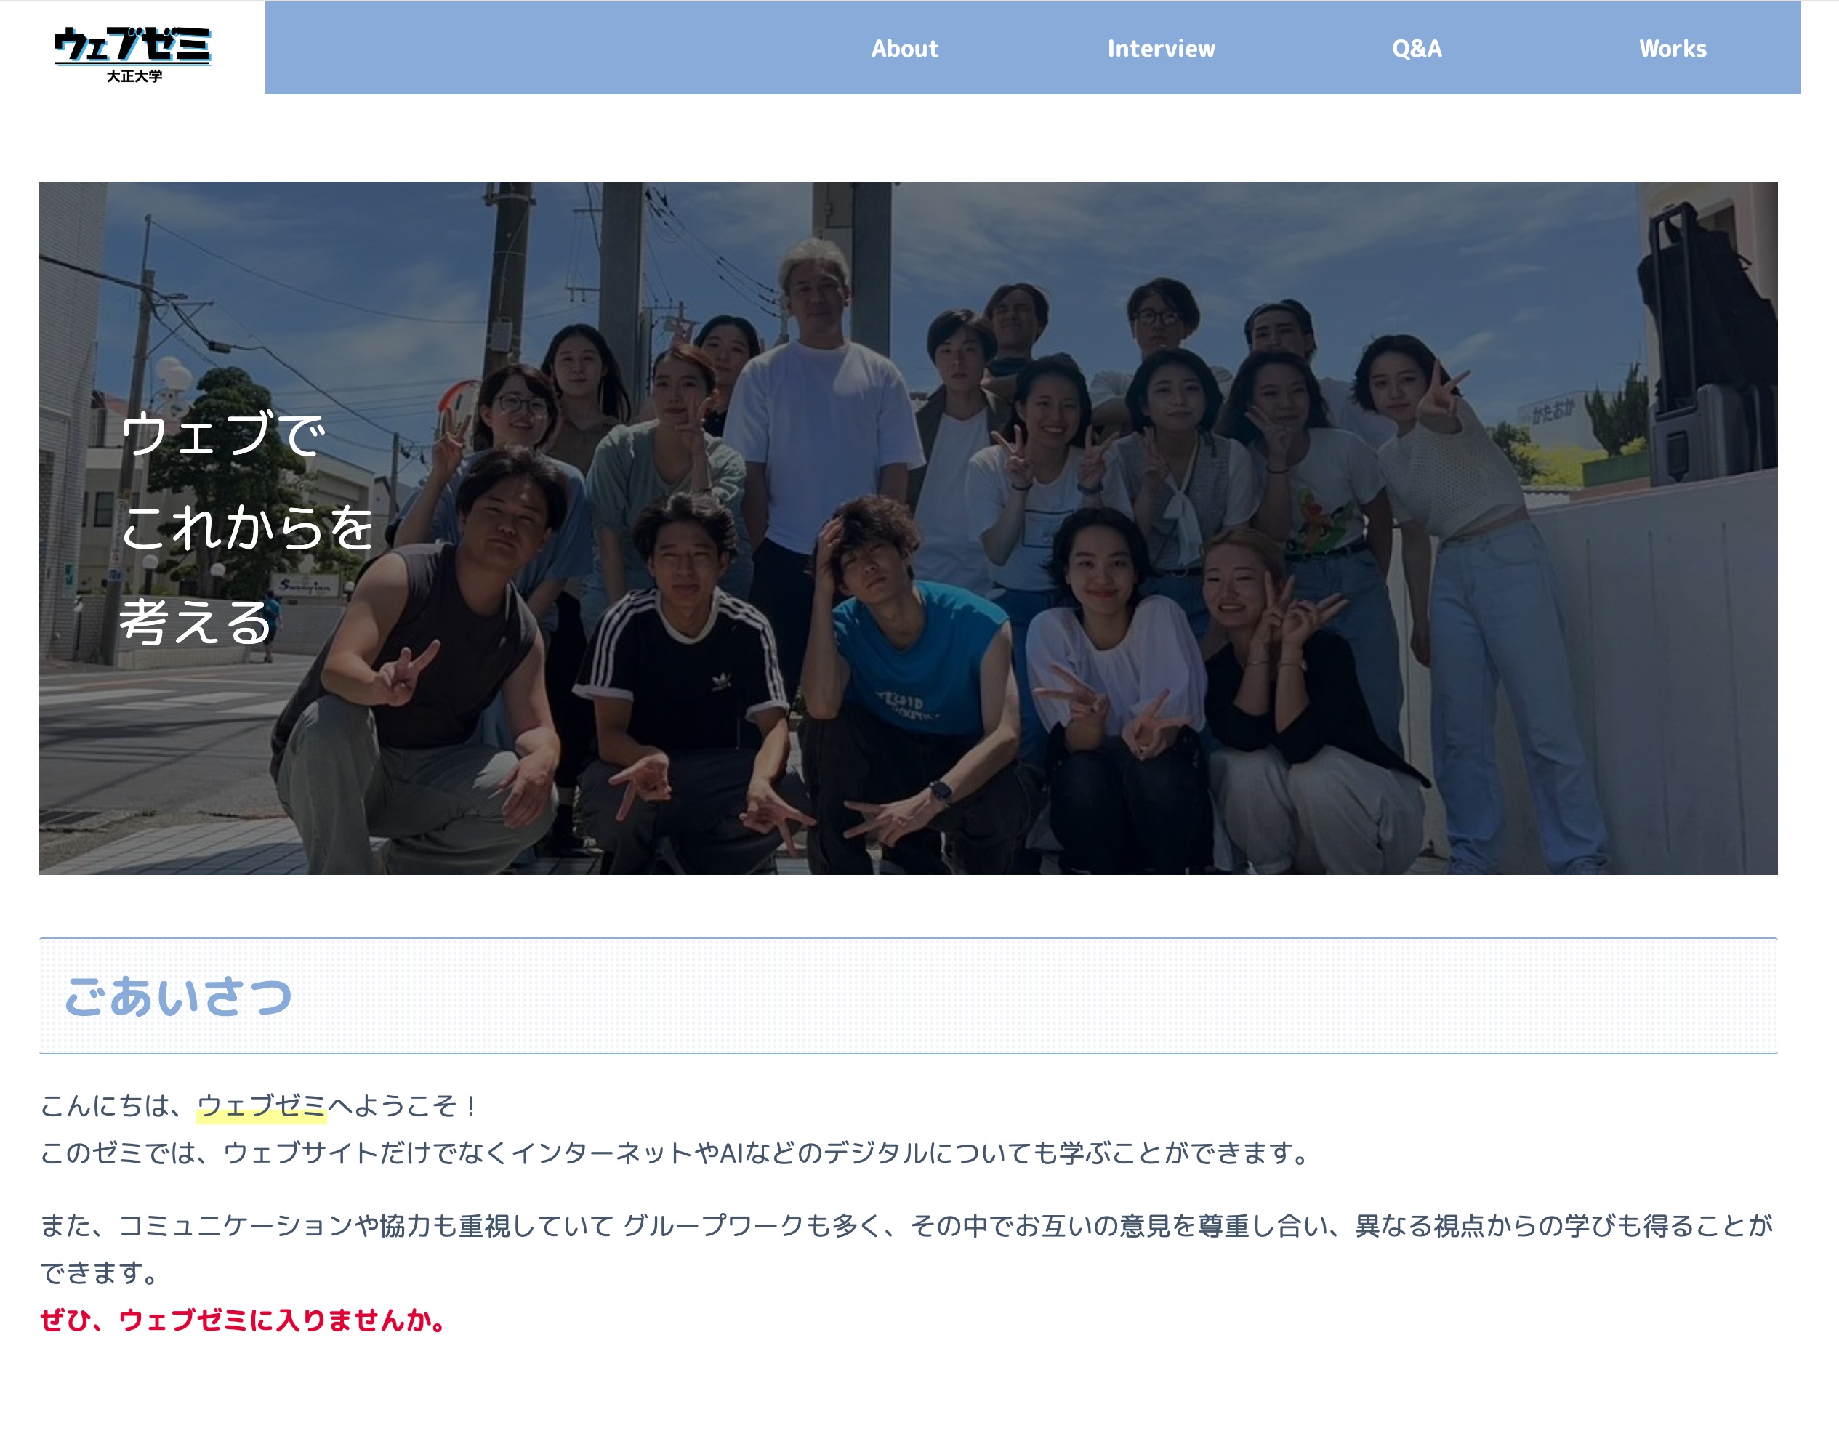Image resolution: width=1839 pixels, height=1436 pixels.
Task: Click the ウェブで headline on the photo
Action: 222,435
